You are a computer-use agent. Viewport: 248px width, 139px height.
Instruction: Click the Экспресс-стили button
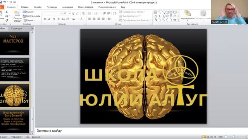coord(203,15)
